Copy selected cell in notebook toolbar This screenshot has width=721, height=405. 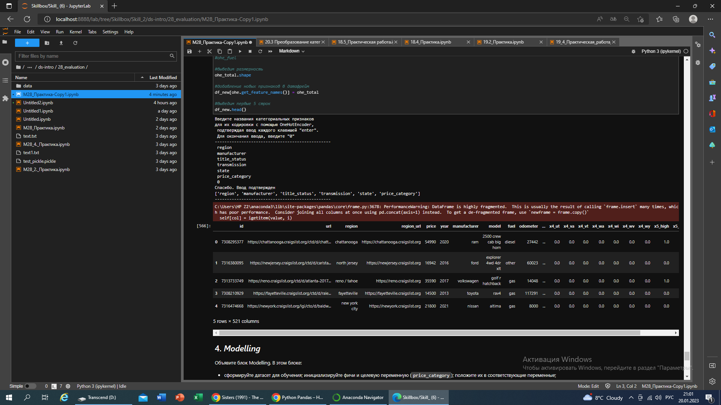coord(220,51)
